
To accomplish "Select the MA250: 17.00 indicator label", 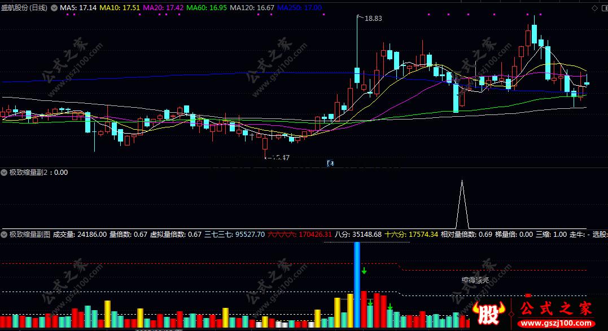I will click(x=299, y=8).
